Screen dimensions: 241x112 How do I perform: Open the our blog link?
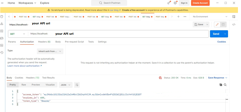point(115,10)
